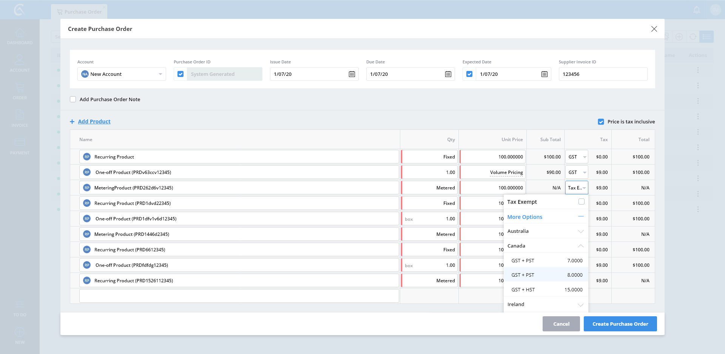This screenshot has width=725, height=354.
Task: Close the Create Purchase Order dialog
Action: [654, 29]
